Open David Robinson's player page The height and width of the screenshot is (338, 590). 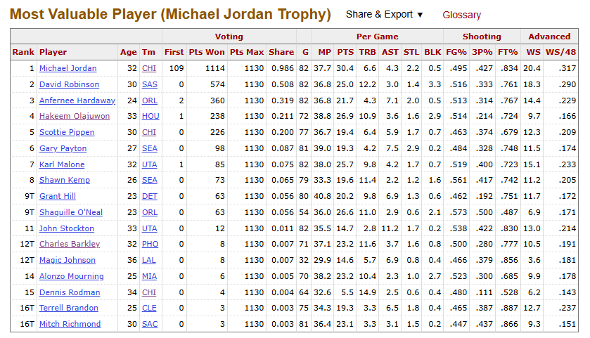click(x=69, y=84)
